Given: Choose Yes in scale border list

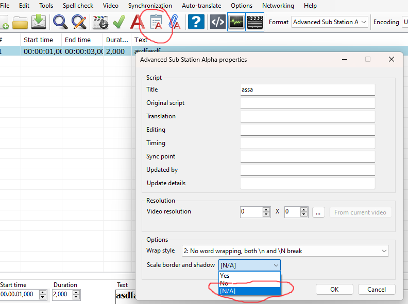Looking at the screenshot, I should pyautogui.click(x=249, y=275).
